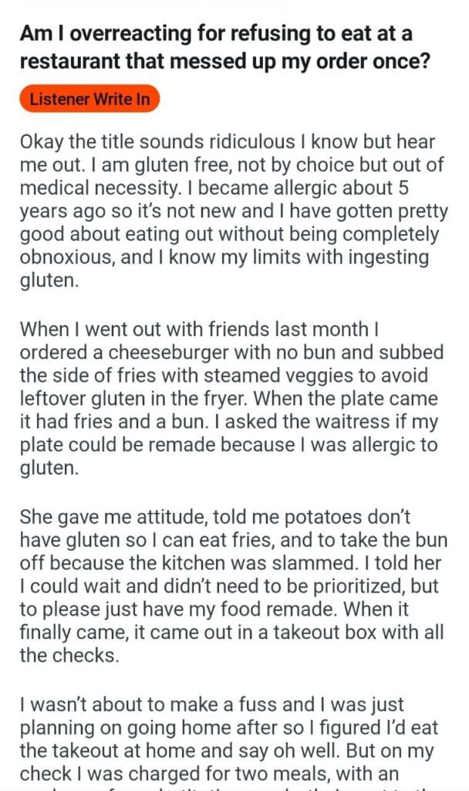Image resolution: width=469 pixels, height=791 pixels.
Task: Tap the orange Listener Write In flair
Action: [x=89, y=100]
